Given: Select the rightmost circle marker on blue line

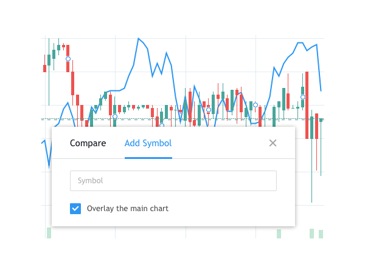Looking at the screenshot, I should click(303, 97).
